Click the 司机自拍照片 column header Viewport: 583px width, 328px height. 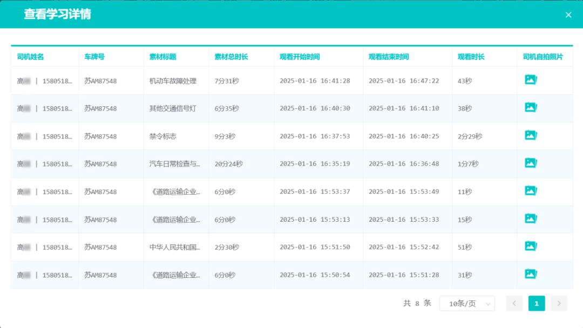pos(543,57)
